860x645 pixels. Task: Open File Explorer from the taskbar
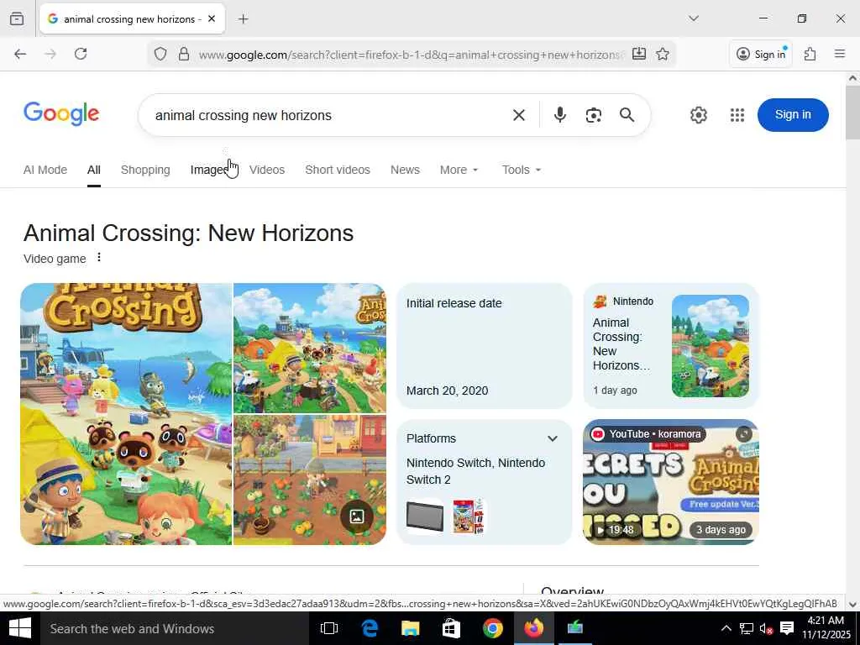click(410, 628)
